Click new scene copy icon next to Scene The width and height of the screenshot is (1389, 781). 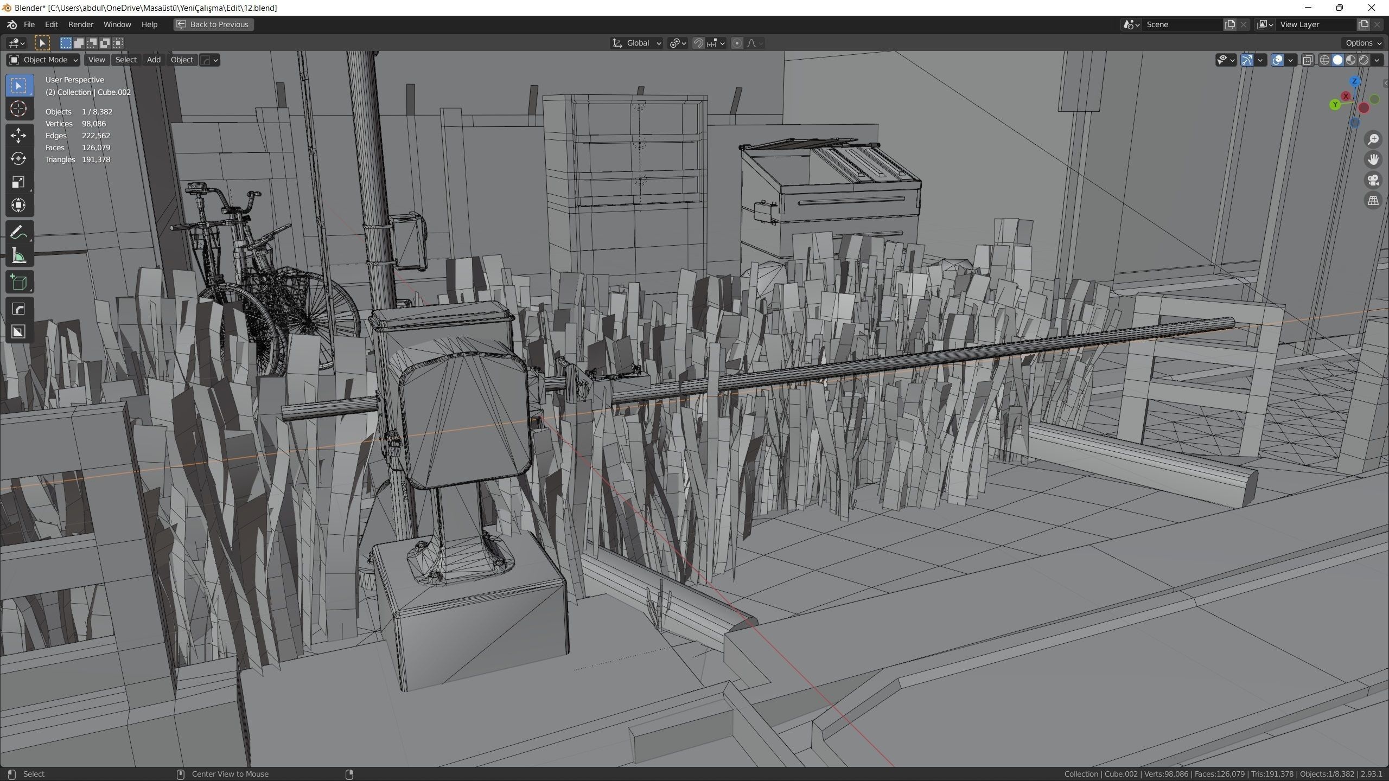coord(1230,24)
